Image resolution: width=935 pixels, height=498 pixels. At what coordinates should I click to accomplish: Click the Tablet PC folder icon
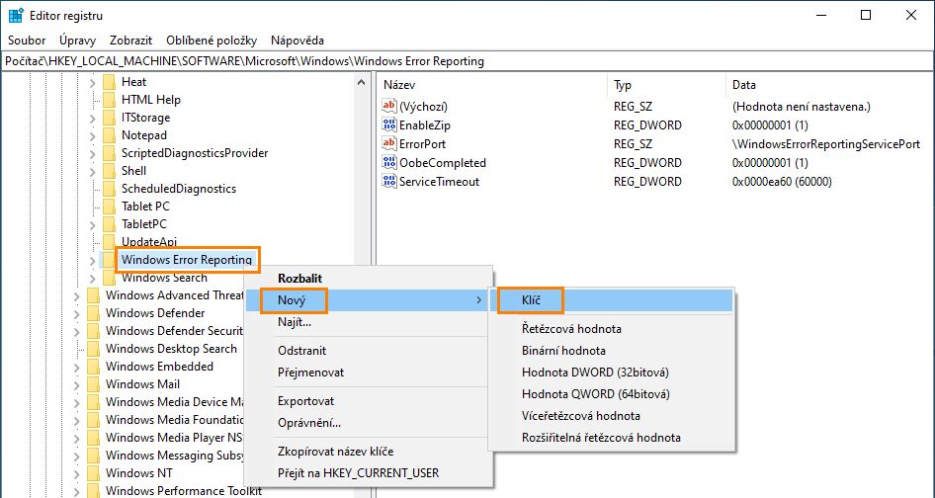tap(109, 207)
